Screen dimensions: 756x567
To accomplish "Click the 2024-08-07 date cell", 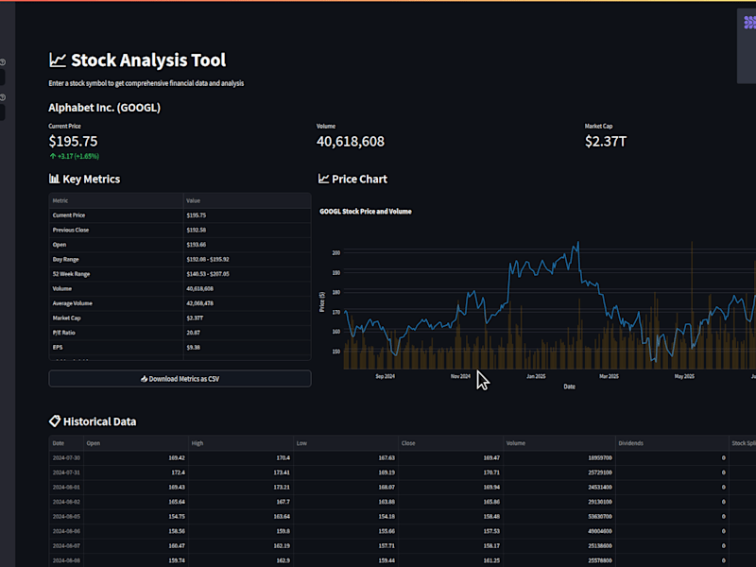I will tap(66, 546).
